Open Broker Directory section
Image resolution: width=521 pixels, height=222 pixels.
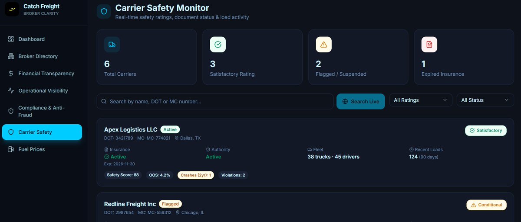pyautogui.click(x=42, y=56)
